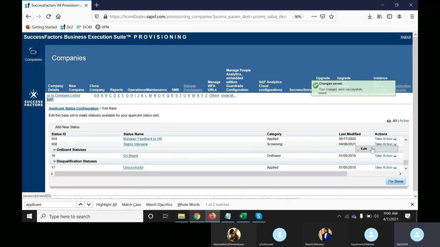This screenshot has height=247, width=440.
Task: Click the Windows taskbar search box
Action: [90, 216]
